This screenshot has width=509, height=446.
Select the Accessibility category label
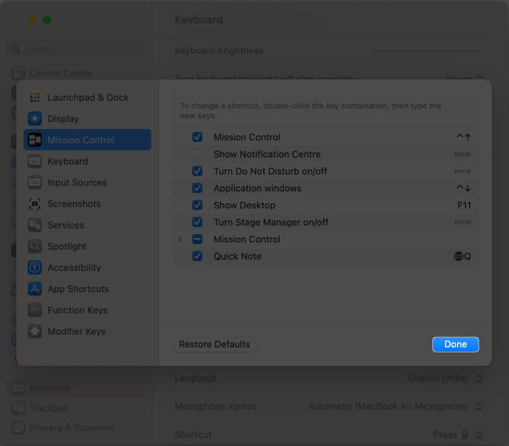[75, 268]
